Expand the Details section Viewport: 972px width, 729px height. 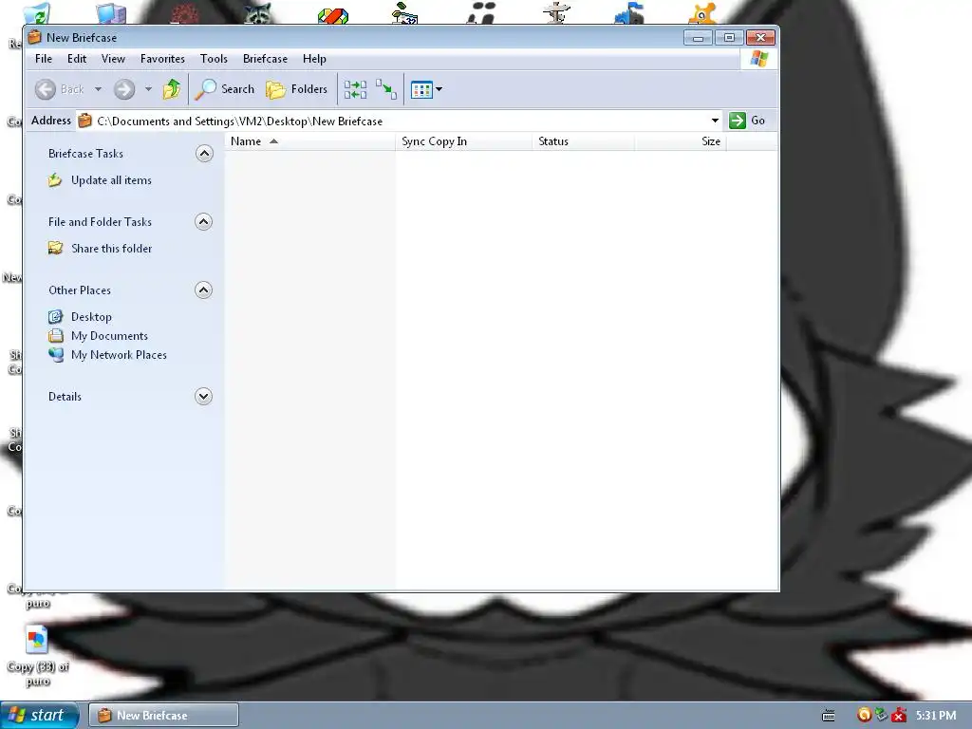(204, 396)
